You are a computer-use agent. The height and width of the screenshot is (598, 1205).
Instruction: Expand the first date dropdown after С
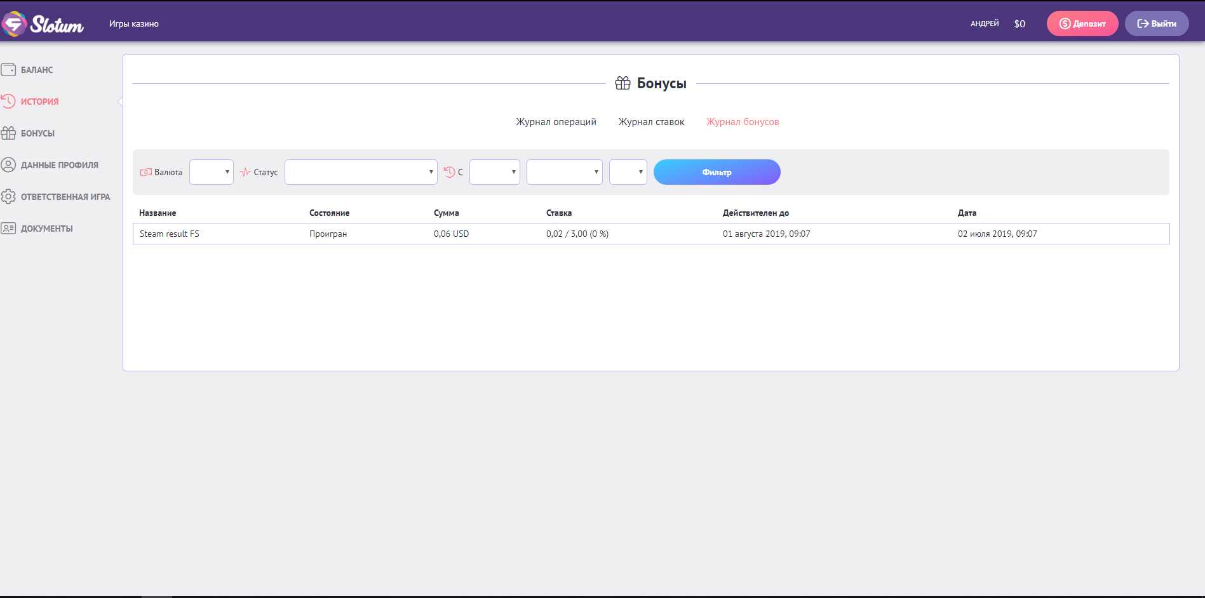point(494,172)
